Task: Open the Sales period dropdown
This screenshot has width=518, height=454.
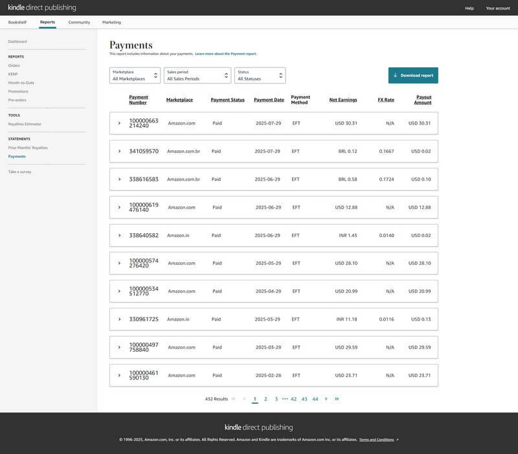Action: (197, 76)
